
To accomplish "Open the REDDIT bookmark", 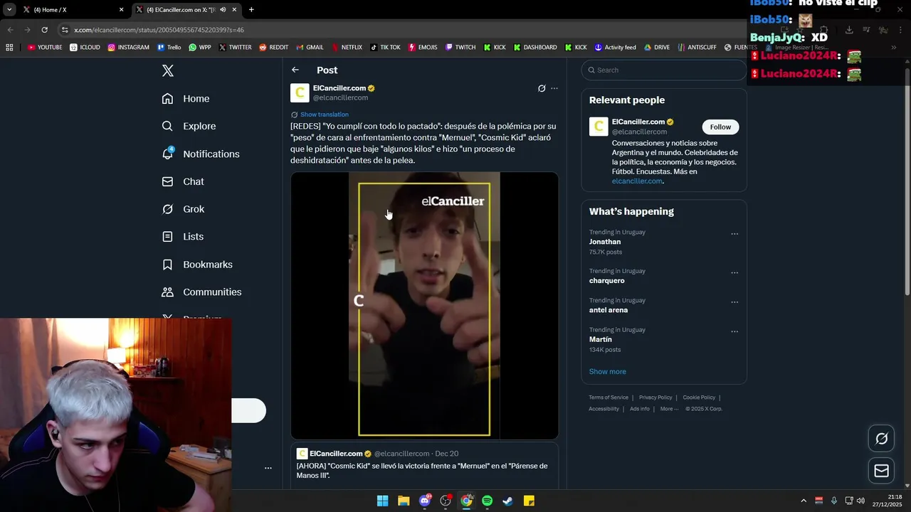I will (x=274, y=48).
